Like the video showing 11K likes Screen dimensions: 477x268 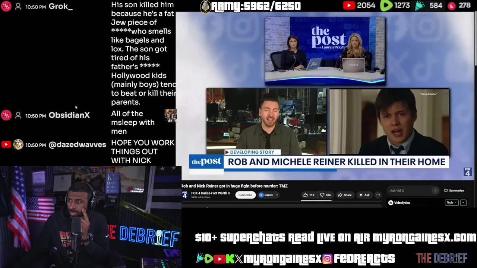pos(309,195)
